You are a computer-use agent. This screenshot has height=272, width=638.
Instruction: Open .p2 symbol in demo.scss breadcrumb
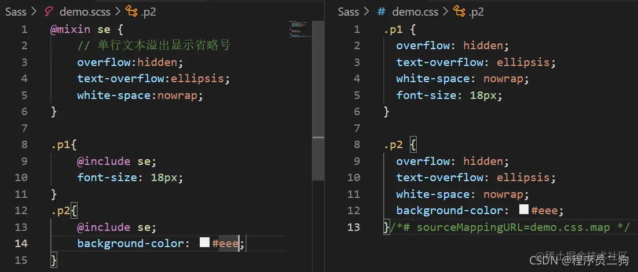(148, 12)
